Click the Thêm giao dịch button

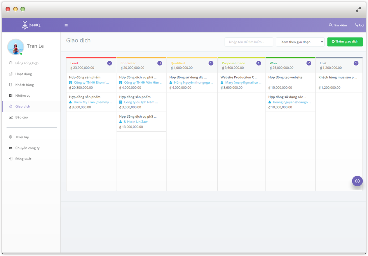click(x=345, y=42)
